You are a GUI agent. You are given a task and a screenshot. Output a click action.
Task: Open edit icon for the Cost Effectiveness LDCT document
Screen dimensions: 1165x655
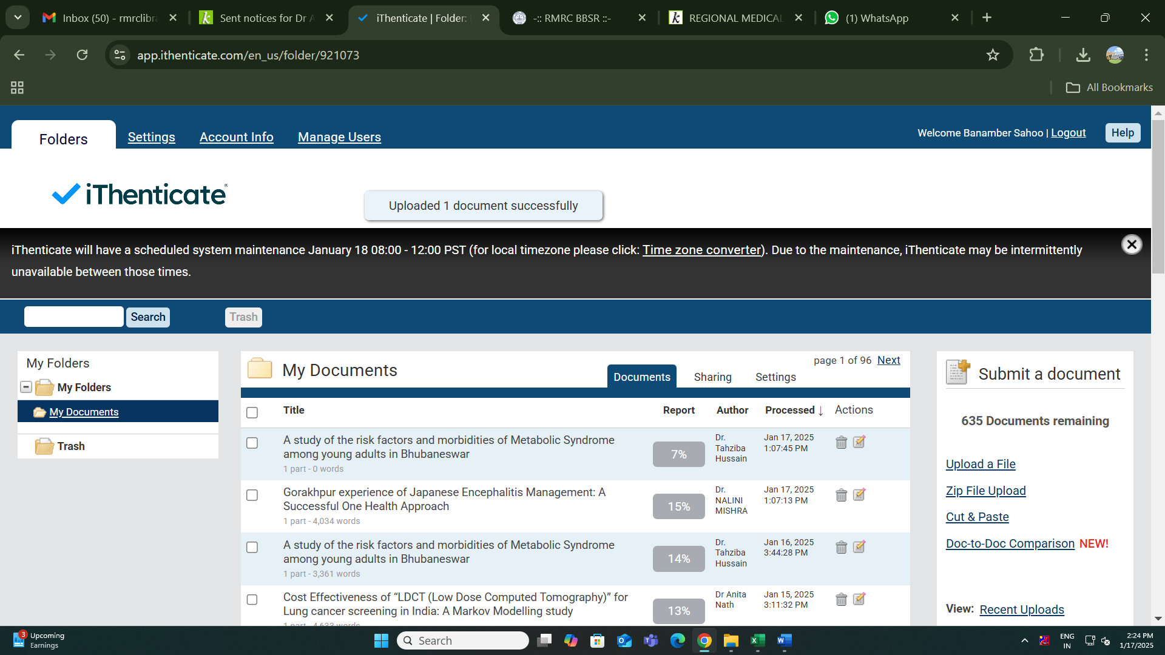[859, 599]
